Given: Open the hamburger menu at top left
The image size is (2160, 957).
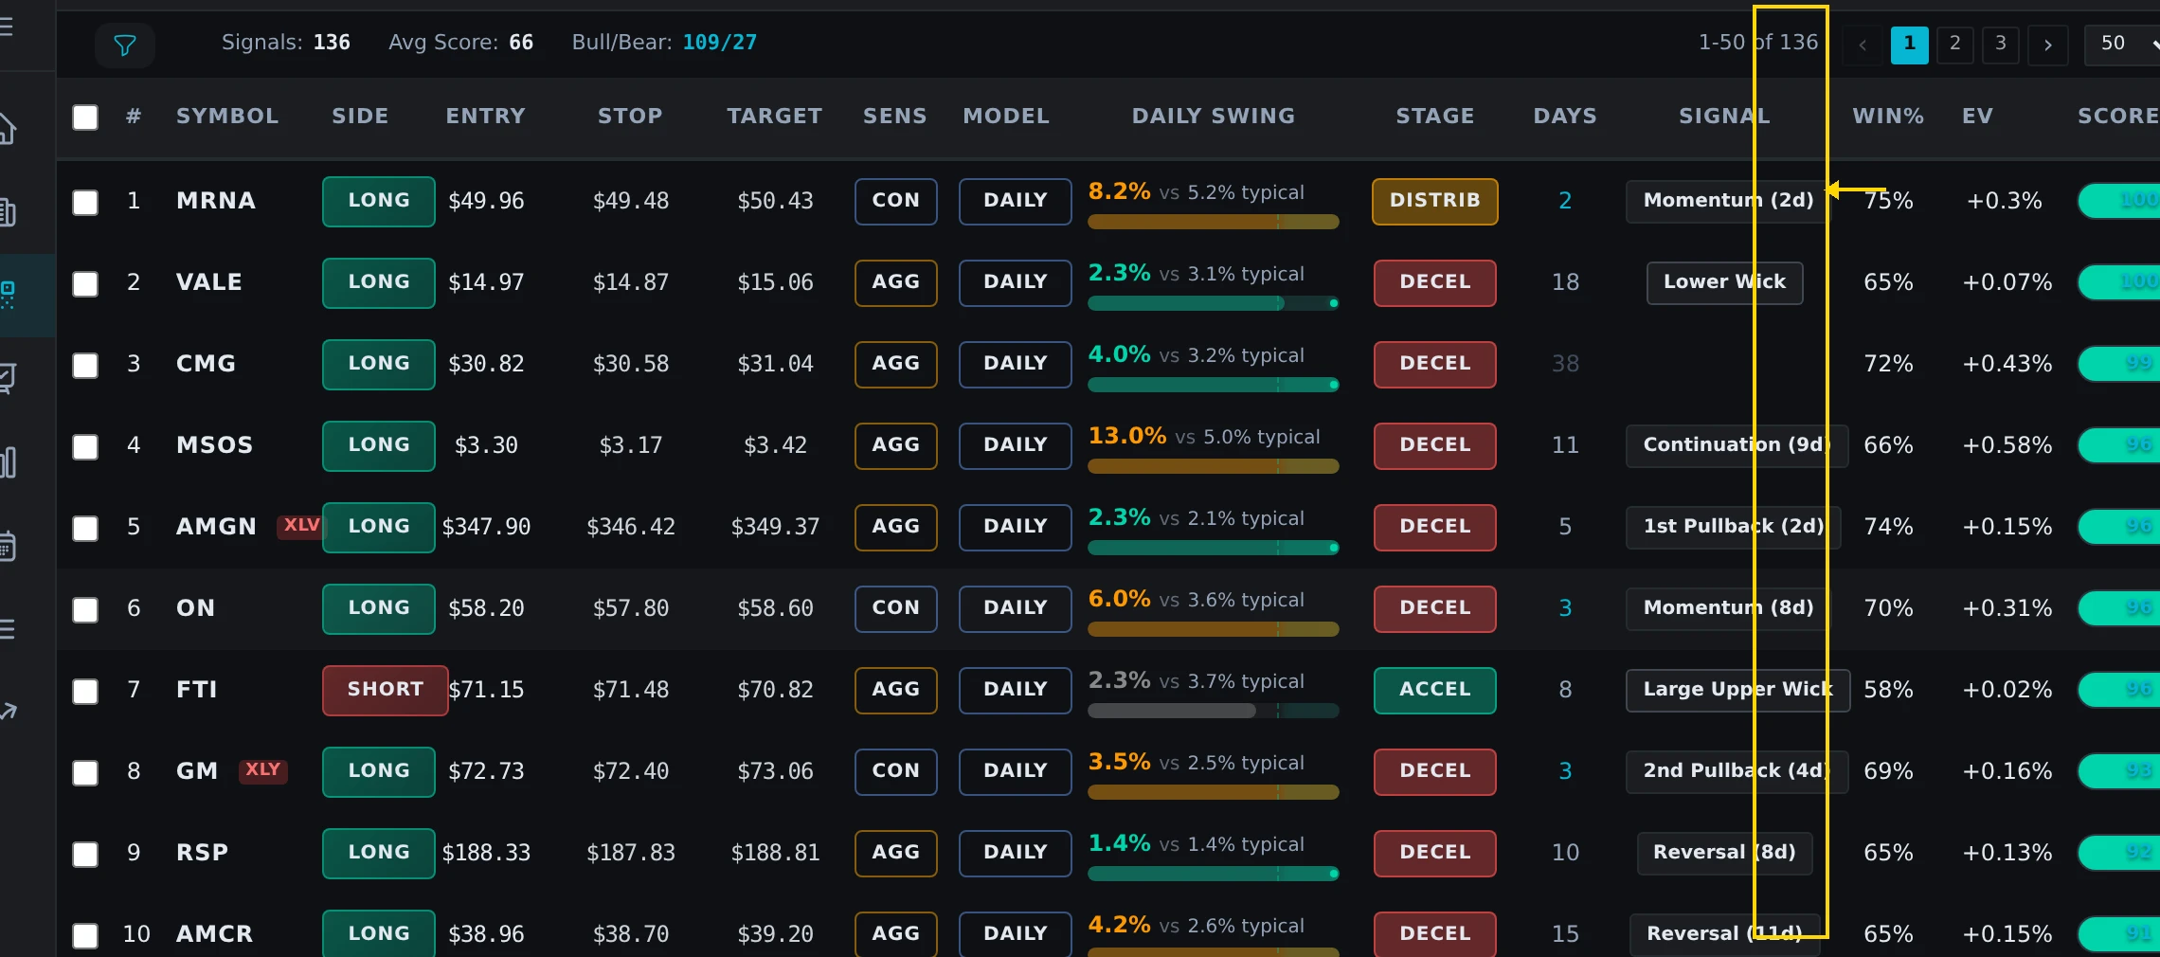Looking at the screenshot, I should tap(6, 27).
